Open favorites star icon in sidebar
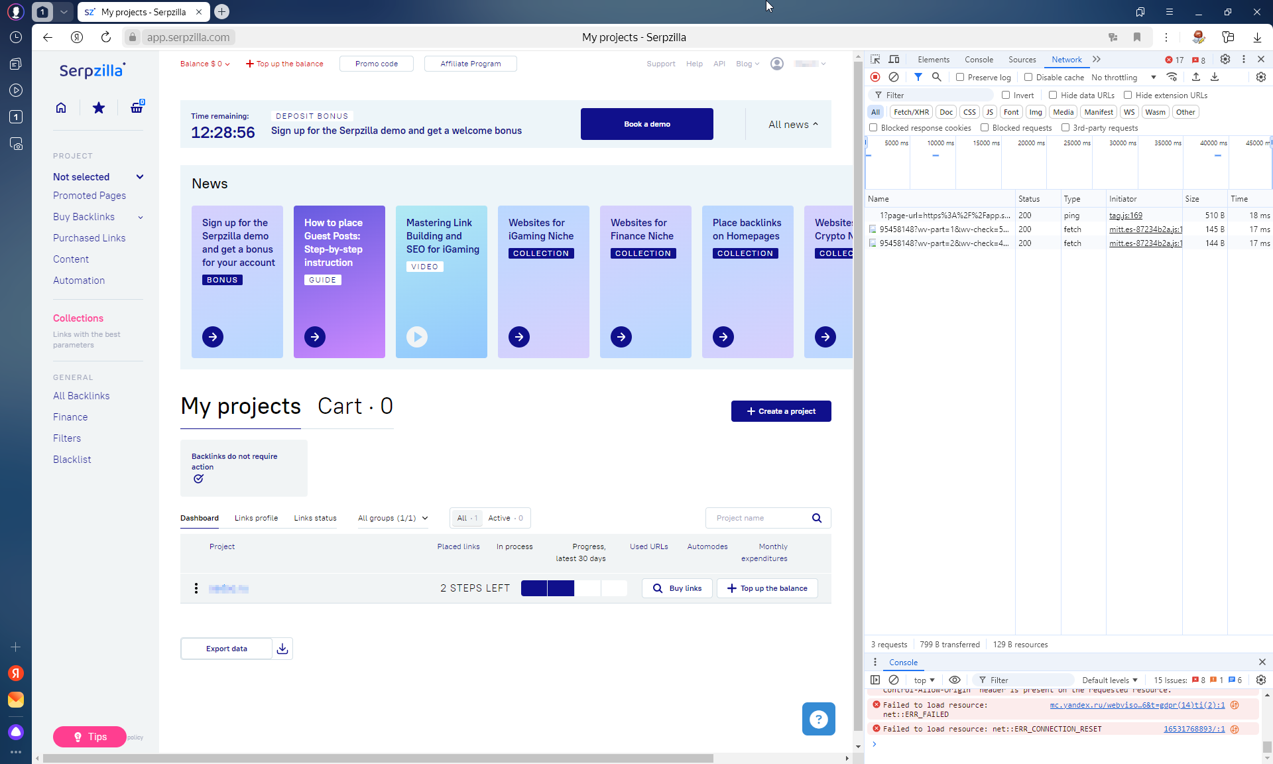Image resolution: width=1273 pixels, height=764 pixels. 99,107
